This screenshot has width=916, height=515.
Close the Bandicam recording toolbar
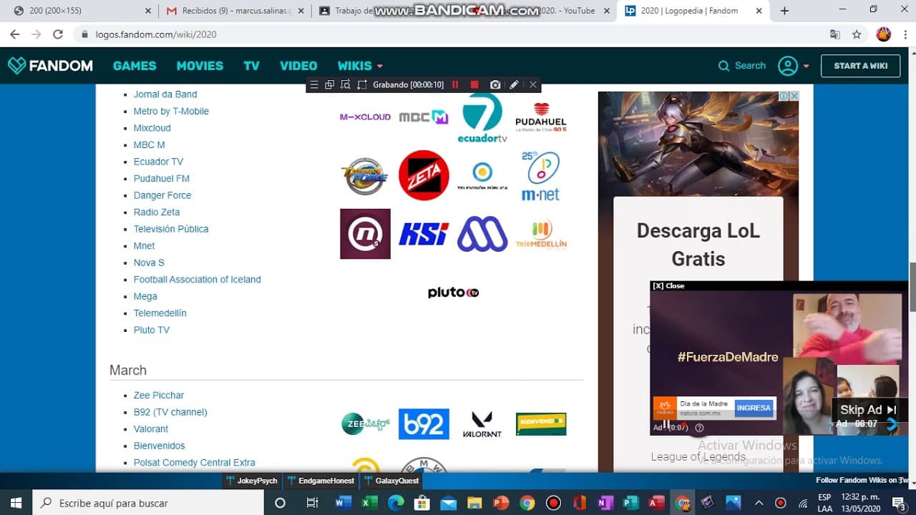coord(532,84)
